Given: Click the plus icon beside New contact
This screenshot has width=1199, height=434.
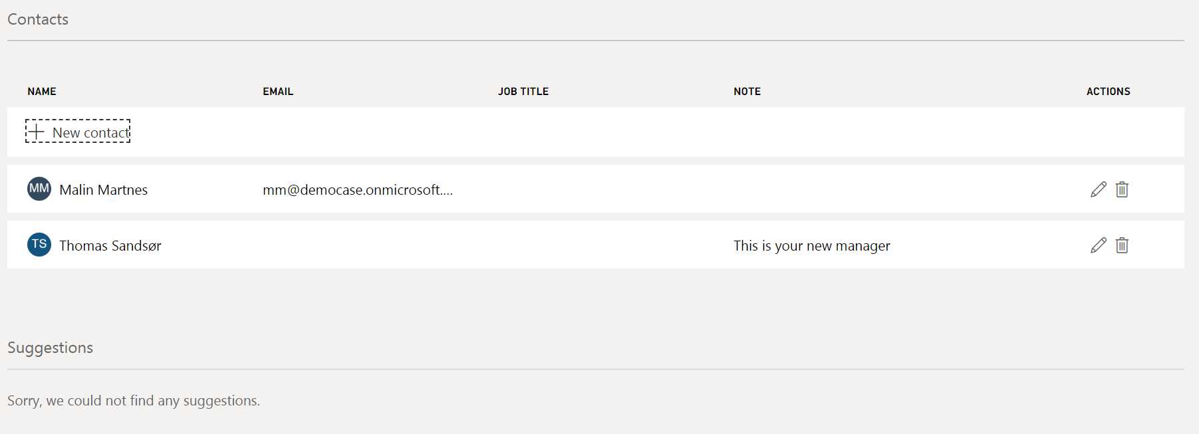Looking at the screenshot, I should click(36, 132).
